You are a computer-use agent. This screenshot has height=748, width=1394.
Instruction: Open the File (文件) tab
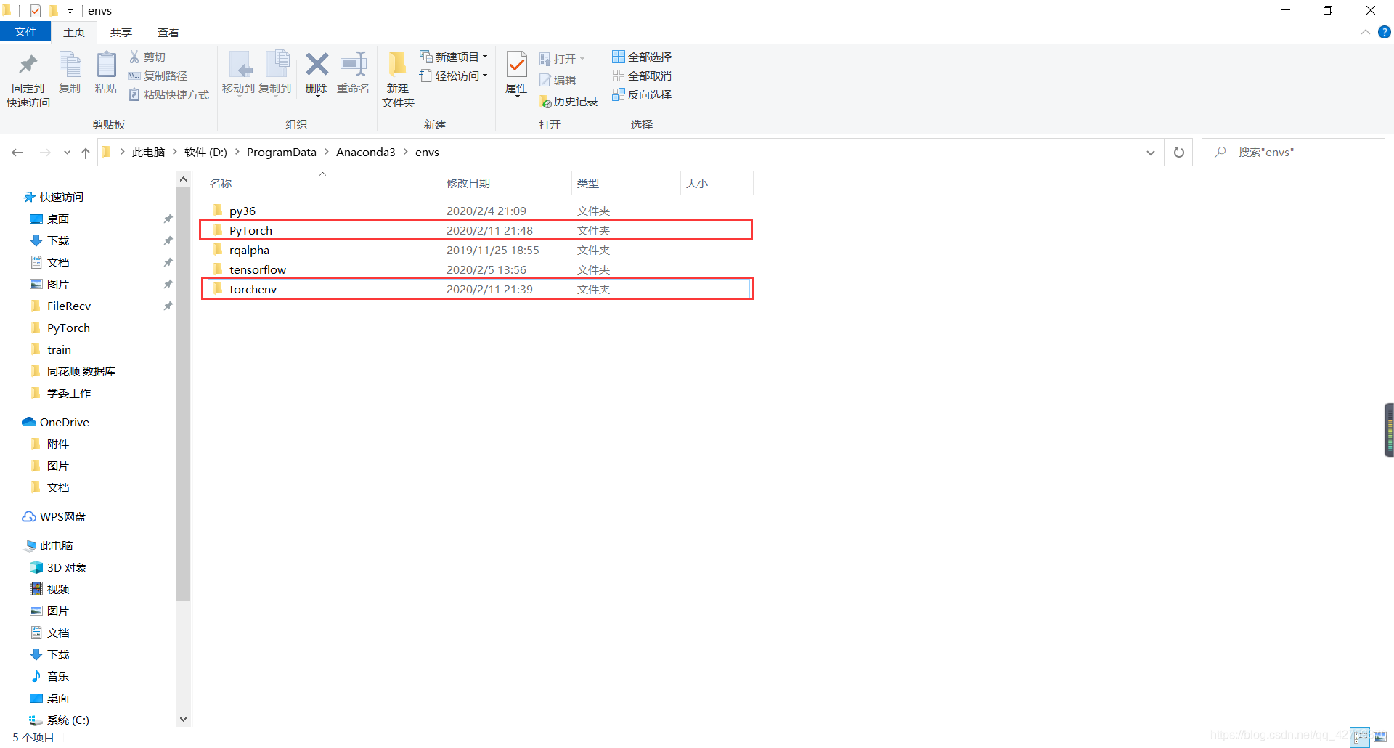25,32
